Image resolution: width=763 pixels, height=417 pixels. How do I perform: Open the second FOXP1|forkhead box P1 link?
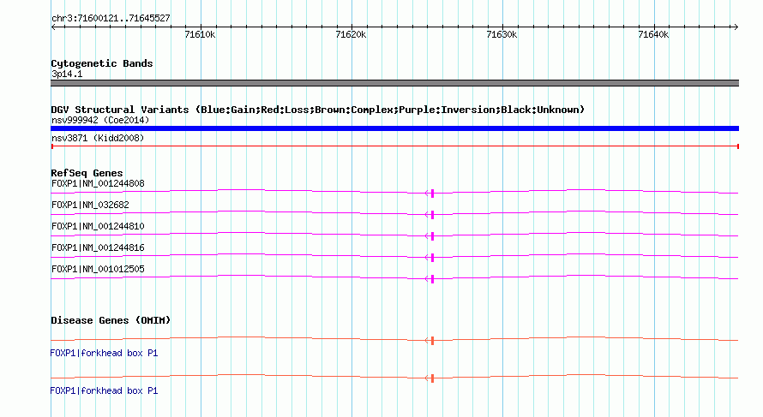(104, 390)
